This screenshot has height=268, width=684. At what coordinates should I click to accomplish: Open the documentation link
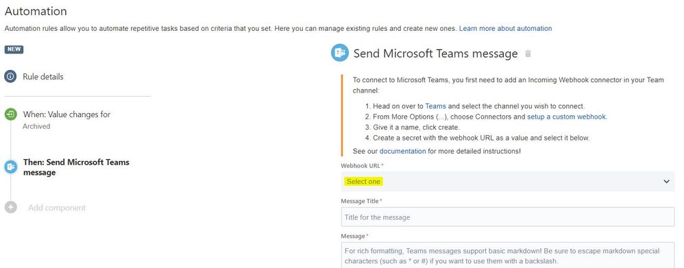coord(402,151)
